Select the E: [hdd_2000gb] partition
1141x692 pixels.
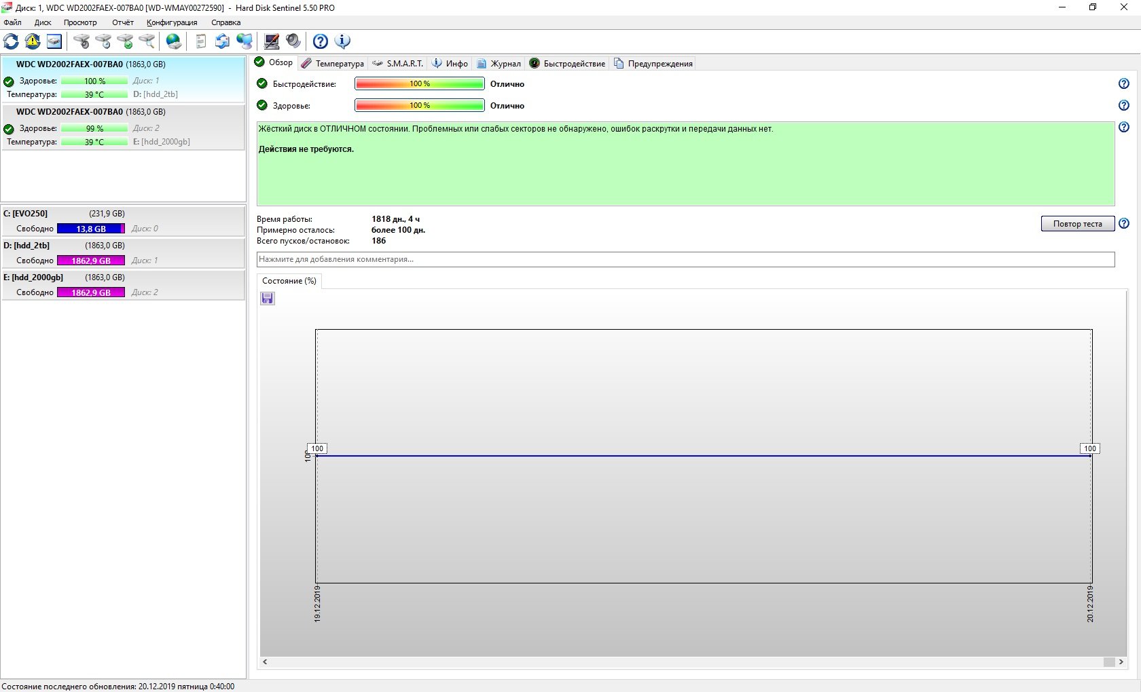123,285
